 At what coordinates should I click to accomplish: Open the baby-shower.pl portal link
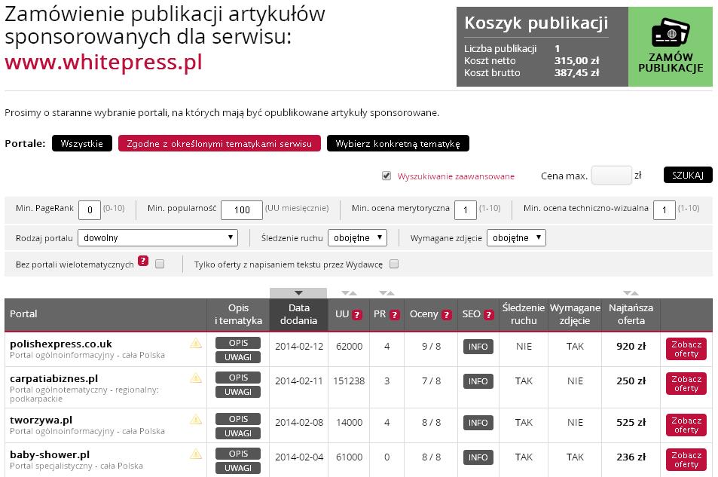pyautogui.click(x=50, y=454)
